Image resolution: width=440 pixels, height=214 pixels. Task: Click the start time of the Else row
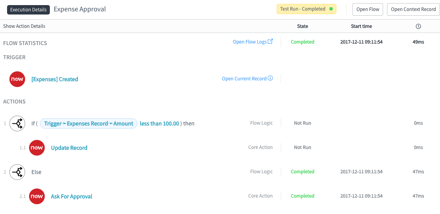[x=361, y=171]
